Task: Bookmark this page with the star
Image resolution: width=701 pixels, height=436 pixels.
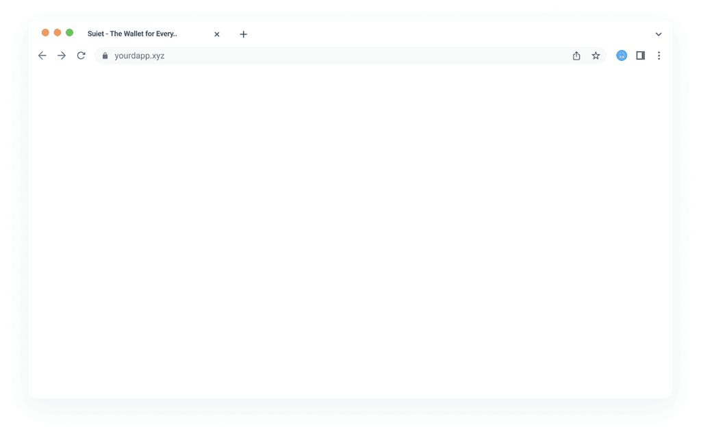Action: pos(596,55)
